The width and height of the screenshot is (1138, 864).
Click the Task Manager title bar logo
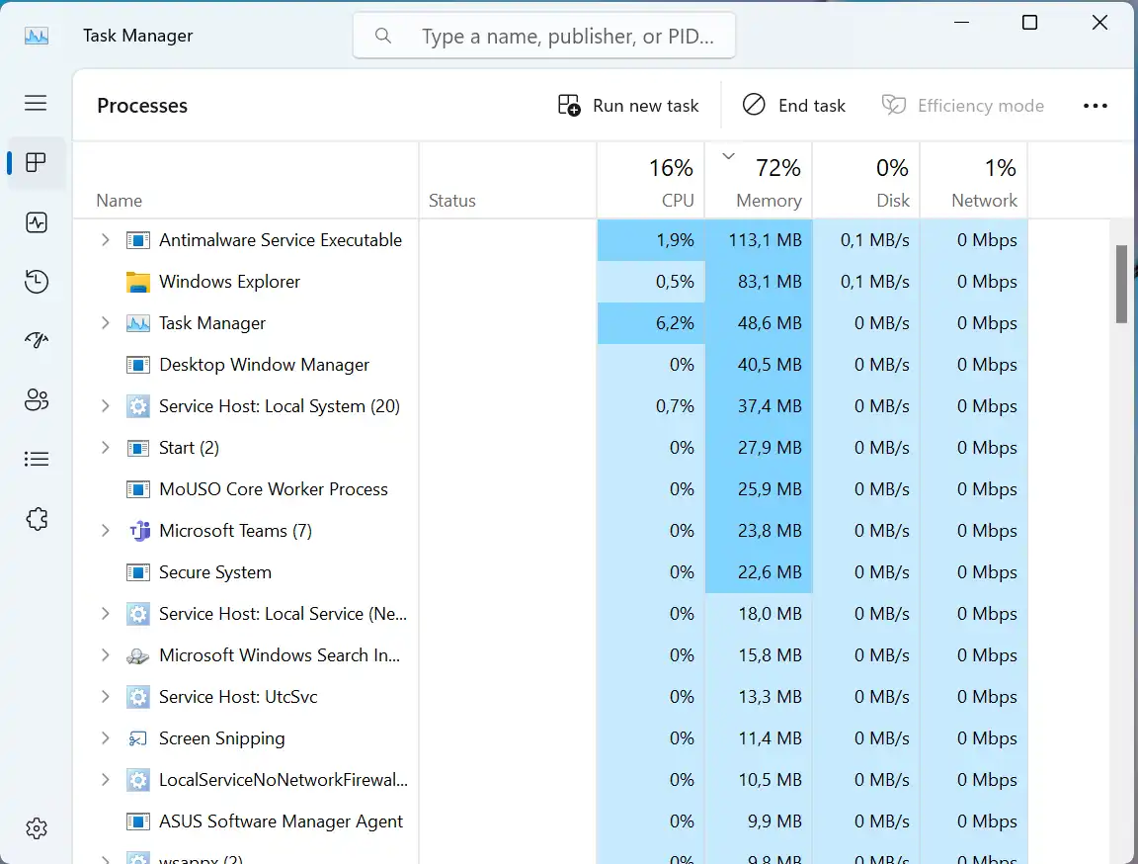coord(37,36)
